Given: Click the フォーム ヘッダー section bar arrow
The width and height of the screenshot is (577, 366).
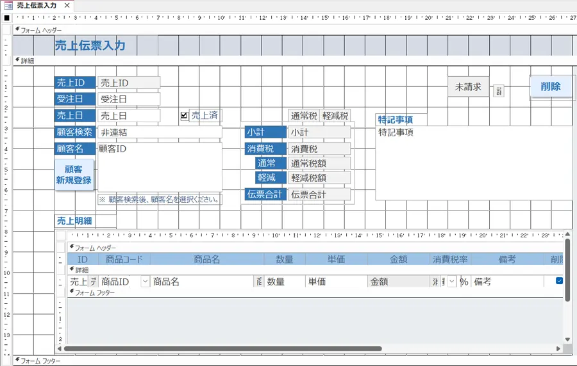Looking at the screenshot, I should (x=17, y=29).
